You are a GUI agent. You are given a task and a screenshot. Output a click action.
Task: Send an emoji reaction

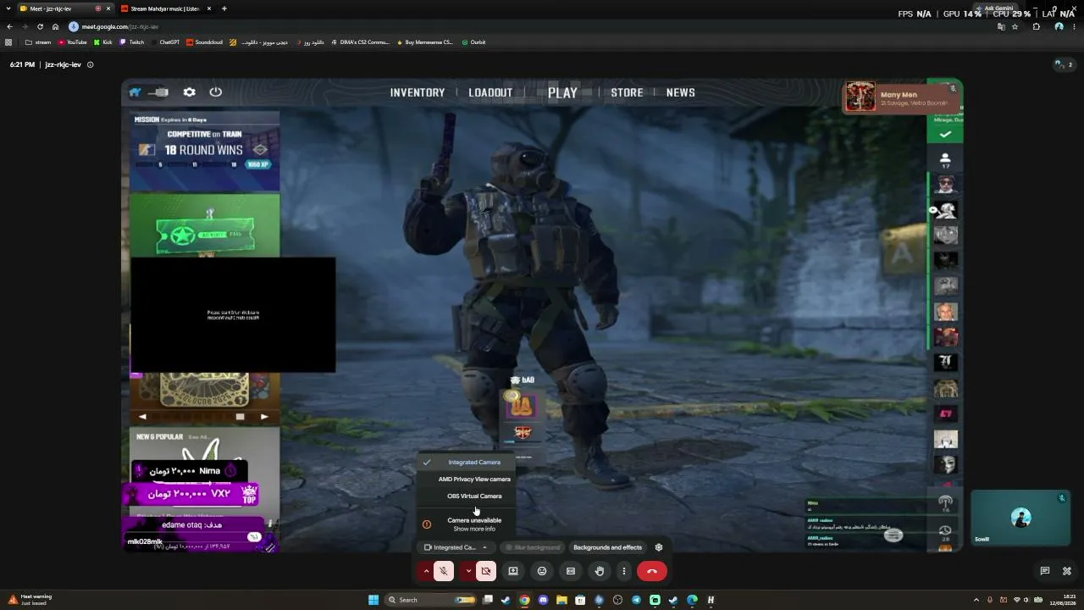(542, 571)
